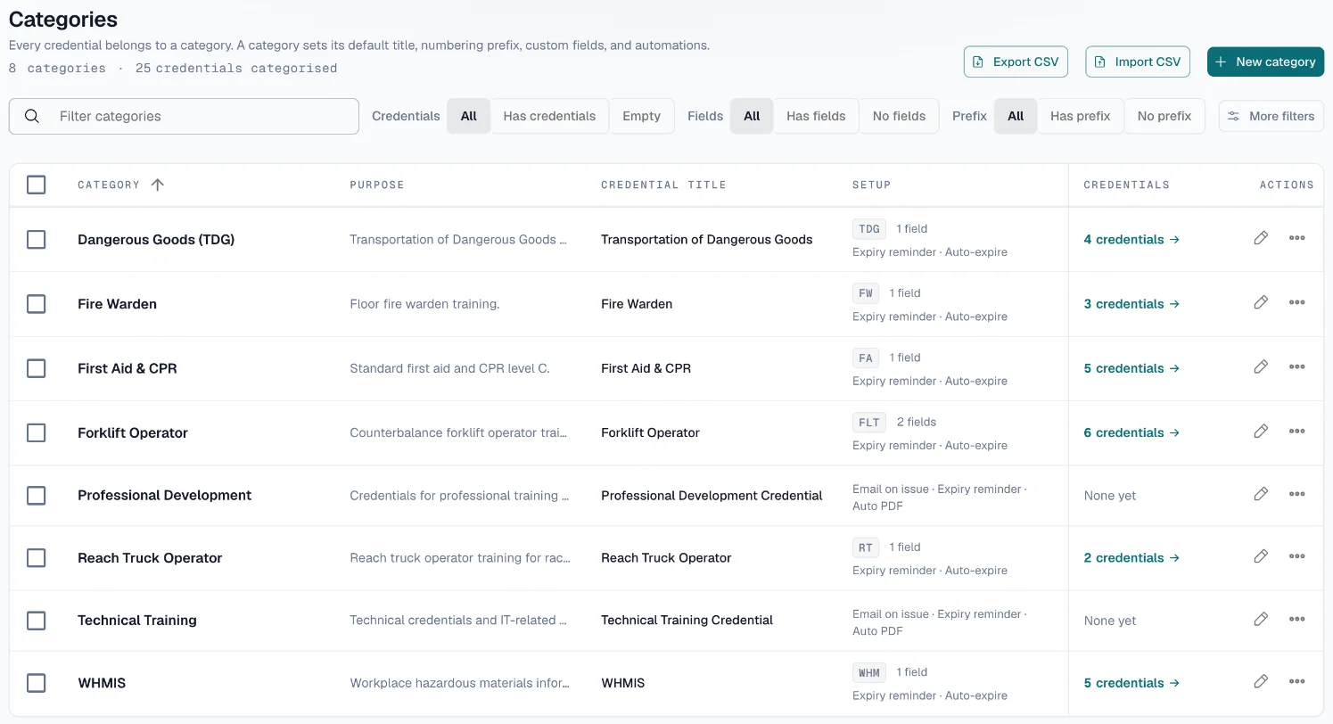Open the three-dot menu for Reach Truck Operator

(x=1297, y=556)
